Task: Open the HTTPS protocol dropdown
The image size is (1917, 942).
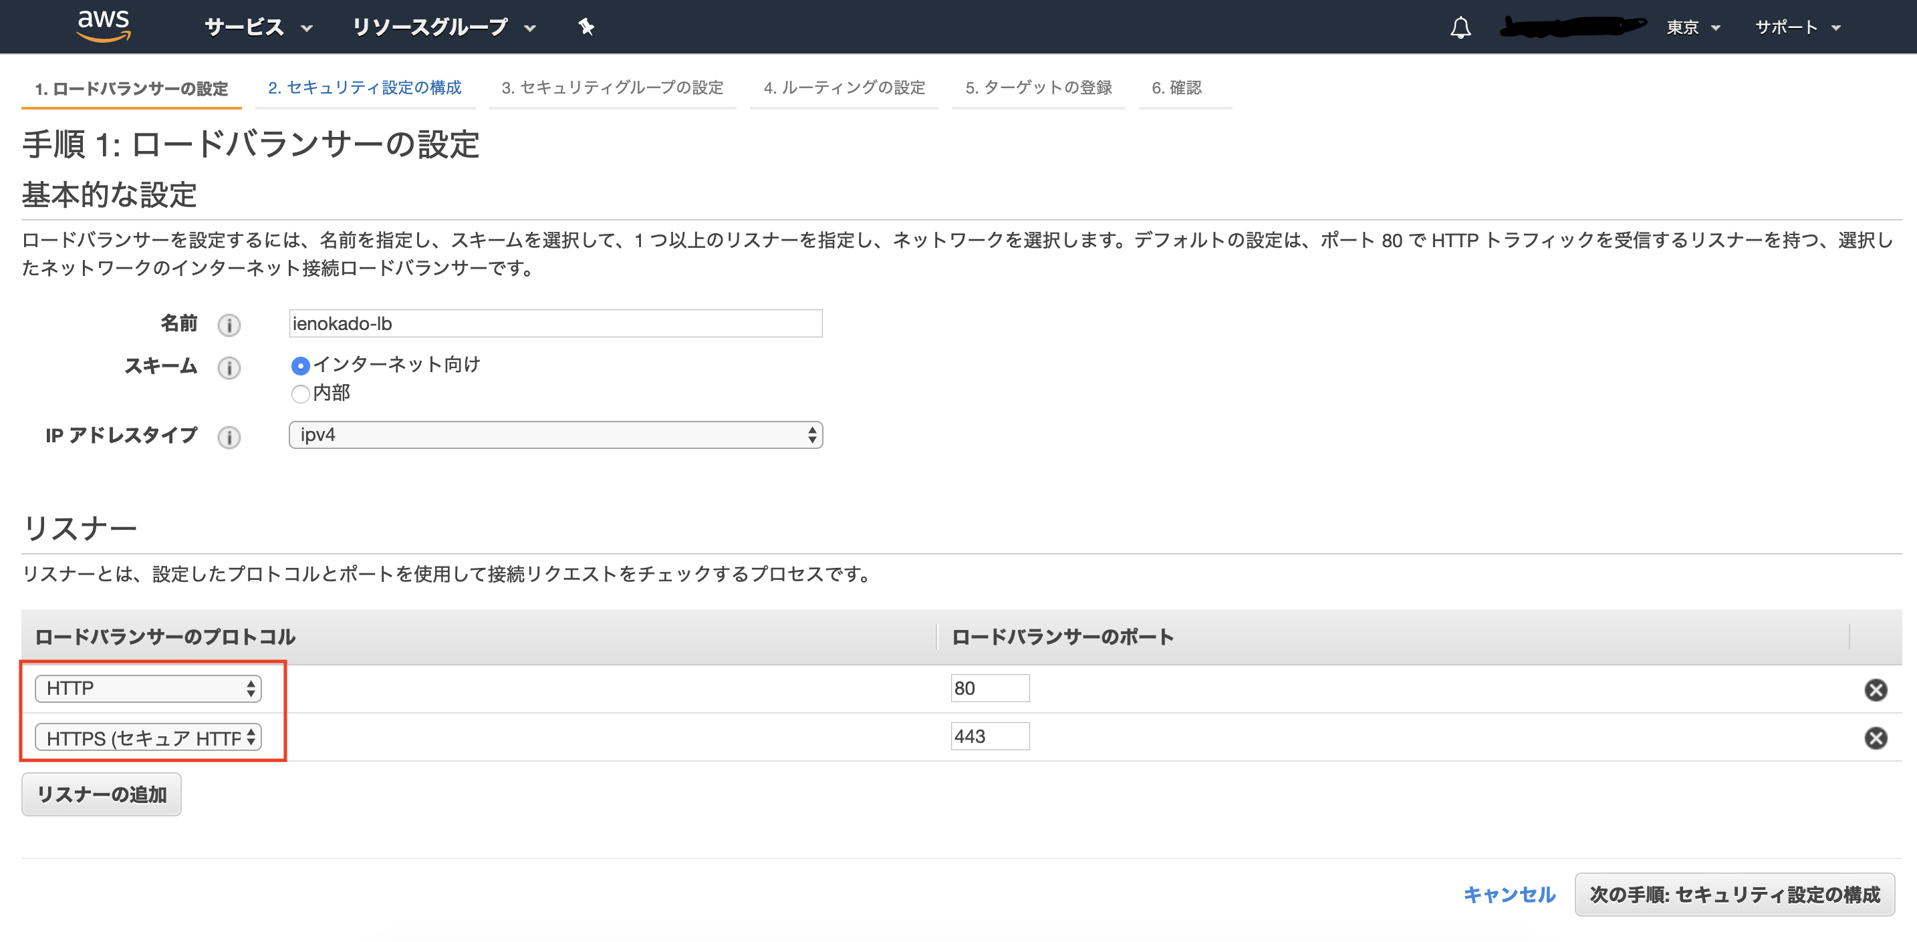Action: (148, 738)
